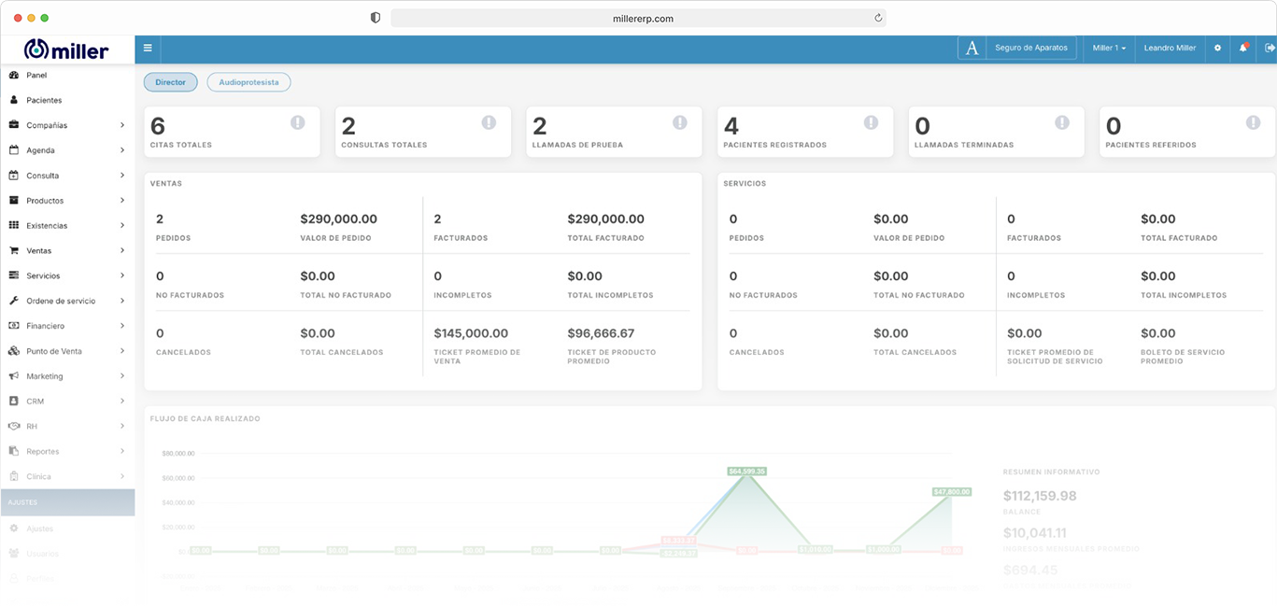The image size is (1277, 606).
Task: Click the $47,800.00 chart data point
Action: tap(952, 491)
